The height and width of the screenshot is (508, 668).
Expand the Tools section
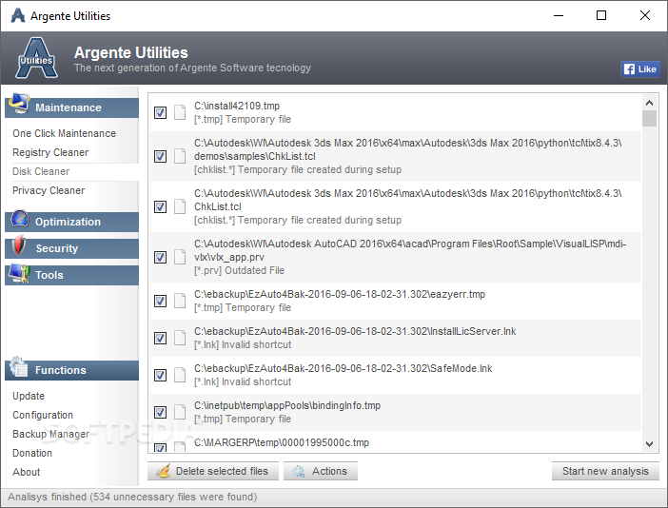tap(71, 276)
